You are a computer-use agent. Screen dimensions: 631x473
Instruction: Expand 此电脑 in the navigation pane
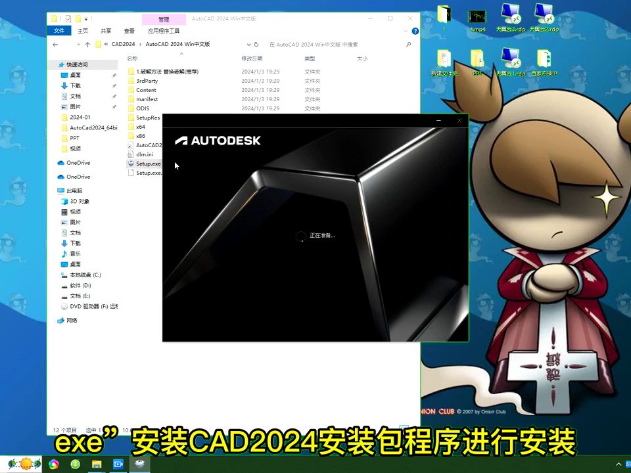[x=55, y=190]
